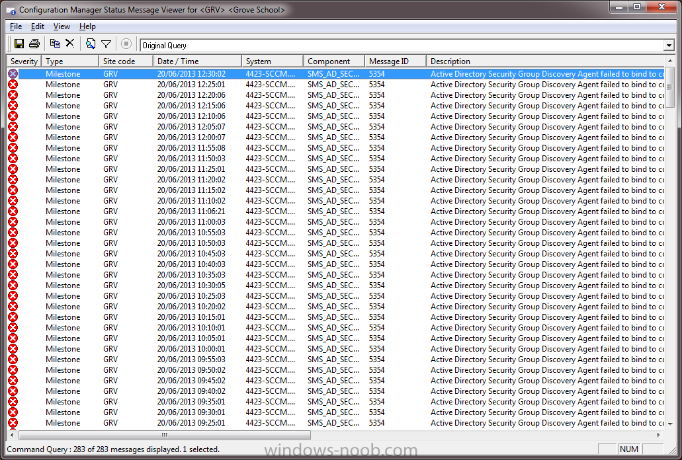Click error icon on the 11:25:01 row

[13, 169]
